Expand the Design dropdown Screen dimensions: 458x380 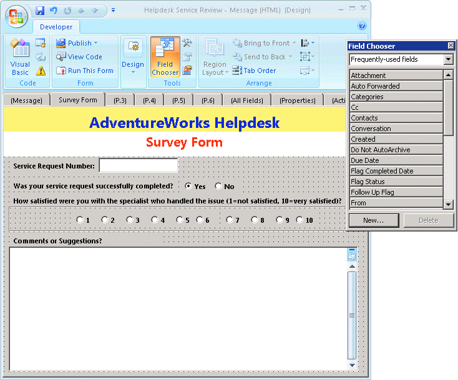coord(133,72)
